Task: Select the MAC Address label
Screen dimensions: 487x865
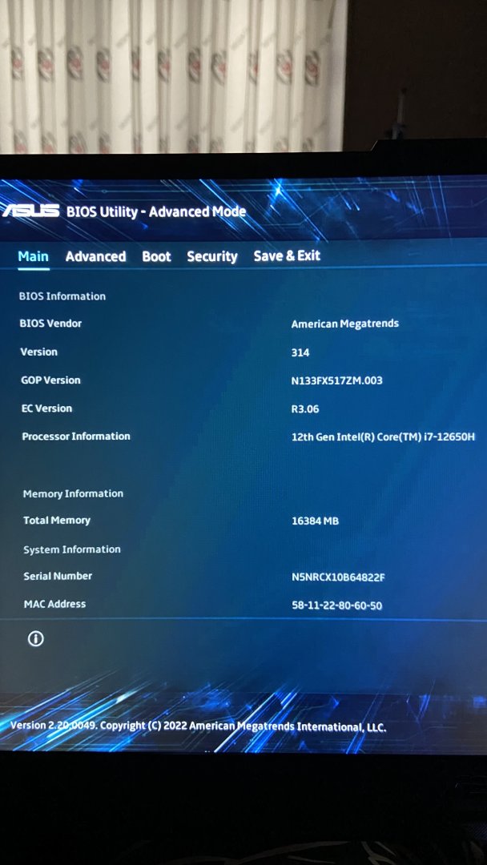Action: tap(54, 604)
